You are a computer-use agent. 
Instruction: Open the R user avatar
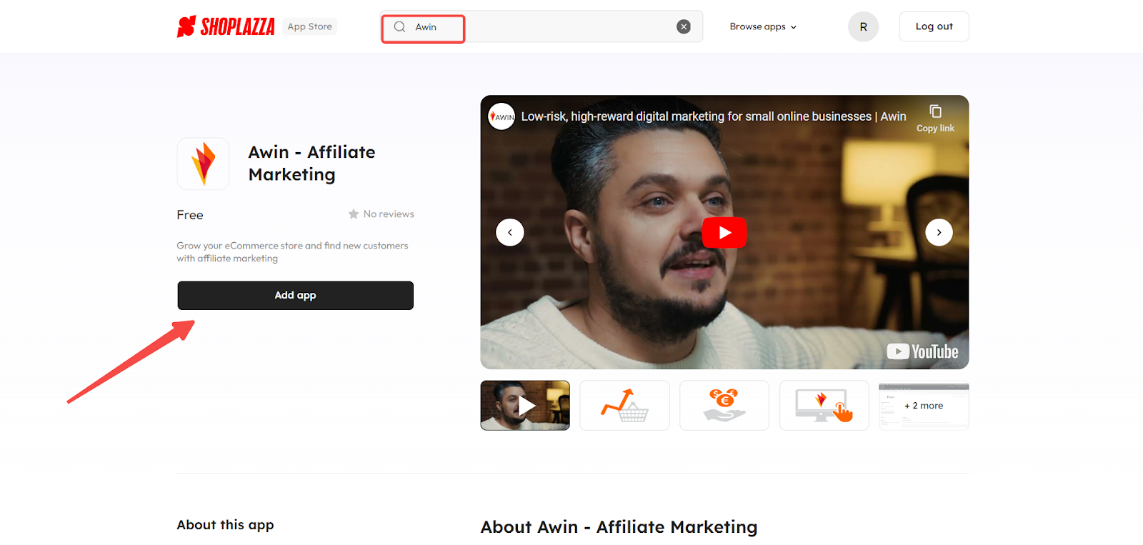point(863,26)
